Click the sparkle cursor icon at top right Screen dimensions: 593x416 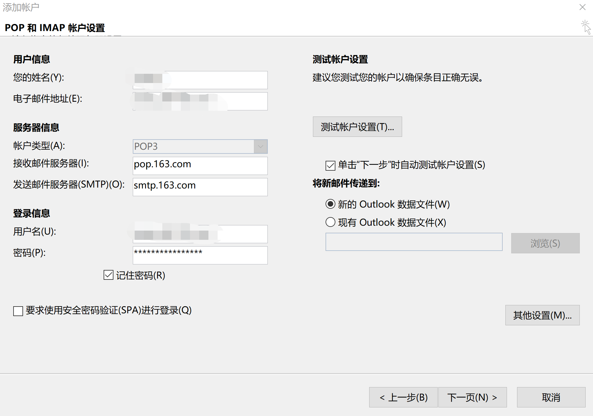point(586,27)
